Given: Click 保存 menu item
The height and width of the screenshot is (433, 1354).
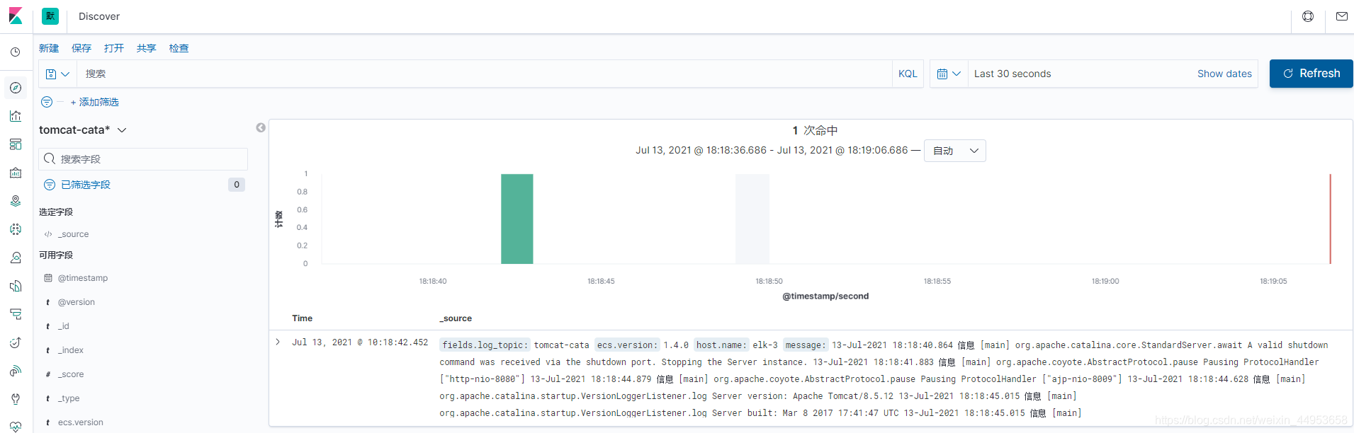Looking at the screenshot, I should 81,48.
